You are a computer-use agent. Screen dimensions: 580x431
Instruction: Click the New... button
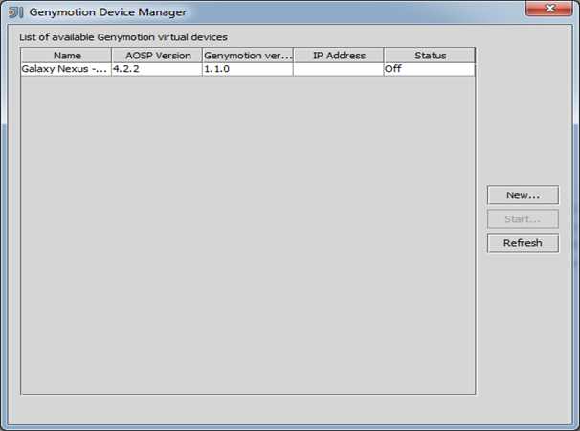(523, 195)
